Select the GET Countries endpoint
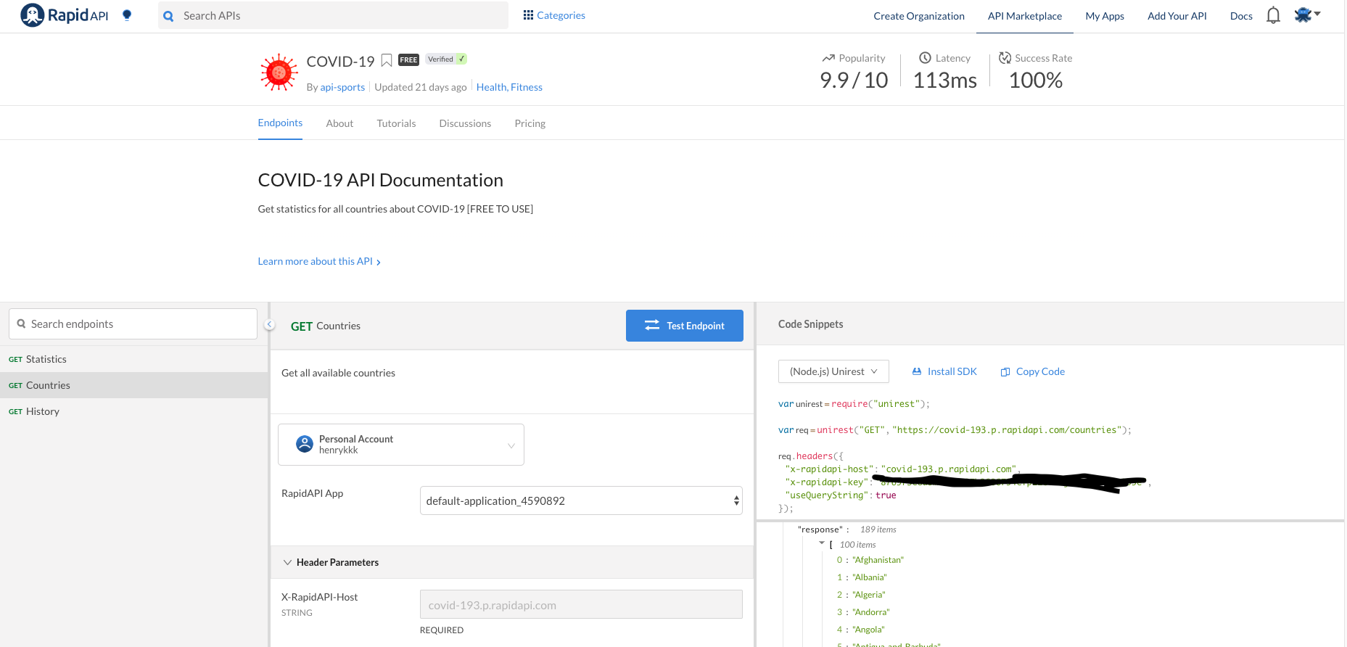 tap(134, 385)
